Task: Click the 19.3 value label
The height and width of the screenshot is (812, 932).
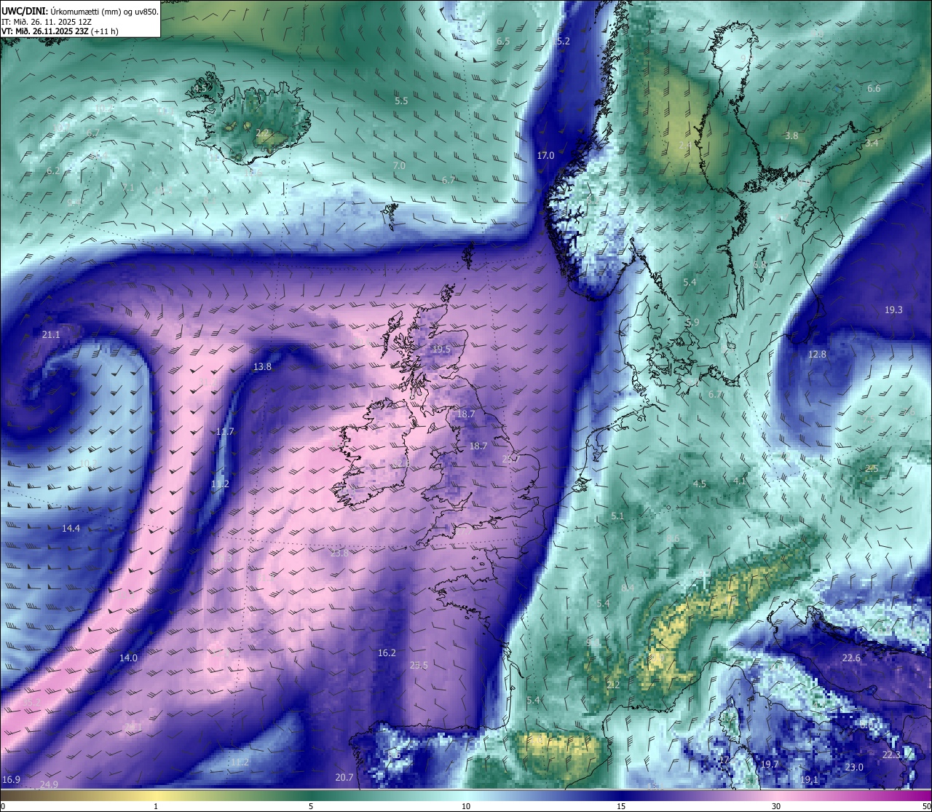Action: pos(893,310)
